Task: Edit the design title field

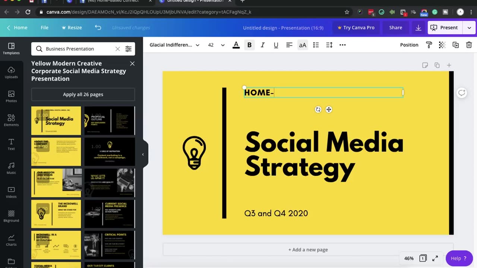Action: pyautogui.click(x=283, y=28)
